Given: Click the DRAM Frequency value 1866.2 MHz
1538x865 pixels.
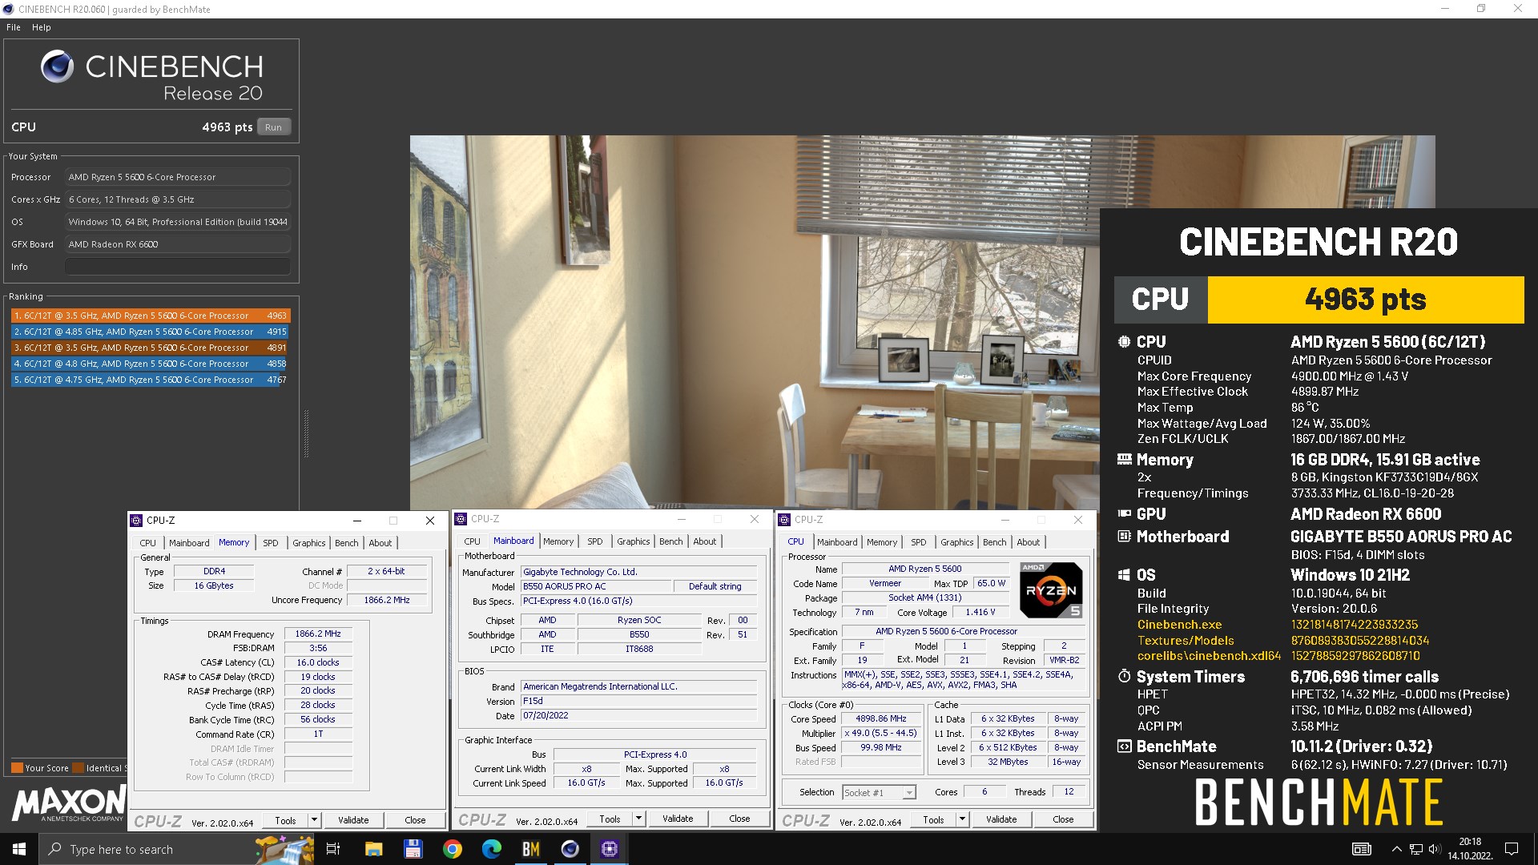Looking at the screenshot, I should point(318,634).
